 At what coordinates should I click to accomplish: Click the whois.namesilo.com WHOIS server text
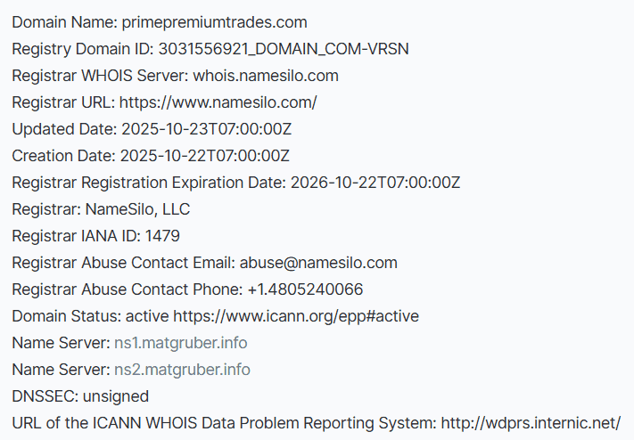pos(266,76)
